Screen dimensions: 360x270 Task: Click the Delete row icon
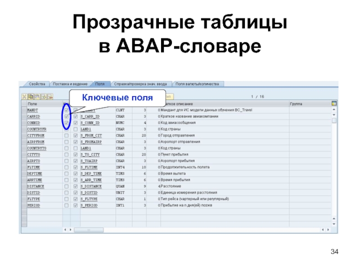coord(50,96)
